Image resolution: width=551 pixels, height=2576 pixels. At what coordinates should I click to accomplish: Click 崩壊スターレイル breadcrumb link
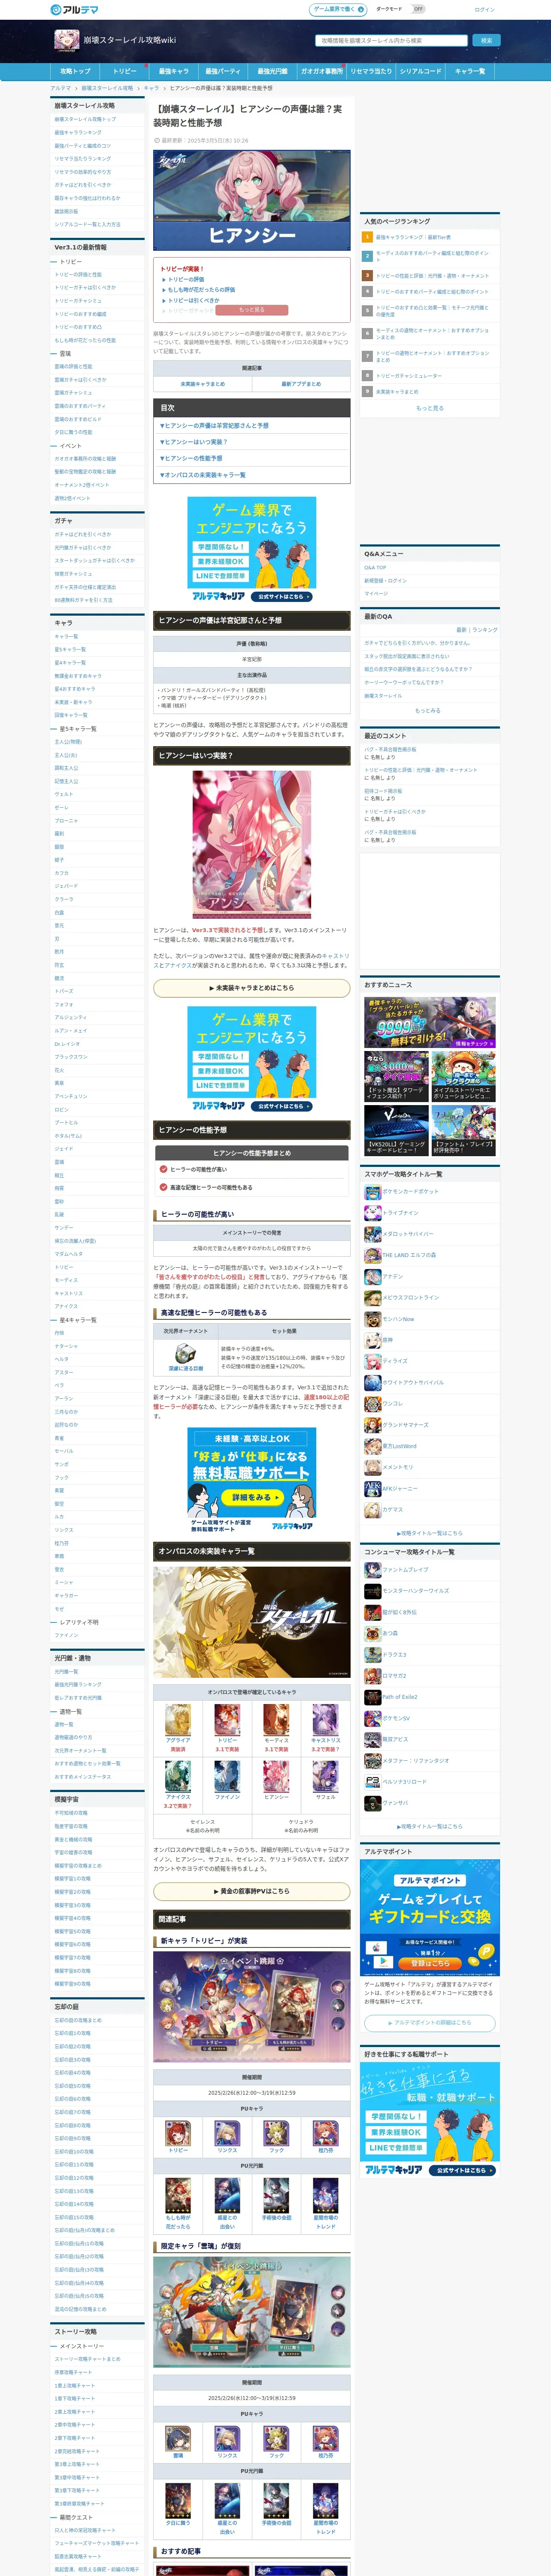coord(107,88)
